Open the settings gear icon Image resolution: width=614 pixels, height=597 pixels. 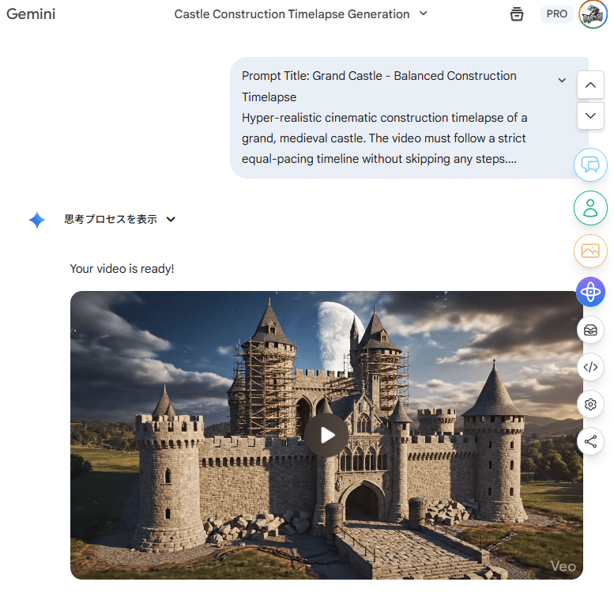[x=590, y=404]
